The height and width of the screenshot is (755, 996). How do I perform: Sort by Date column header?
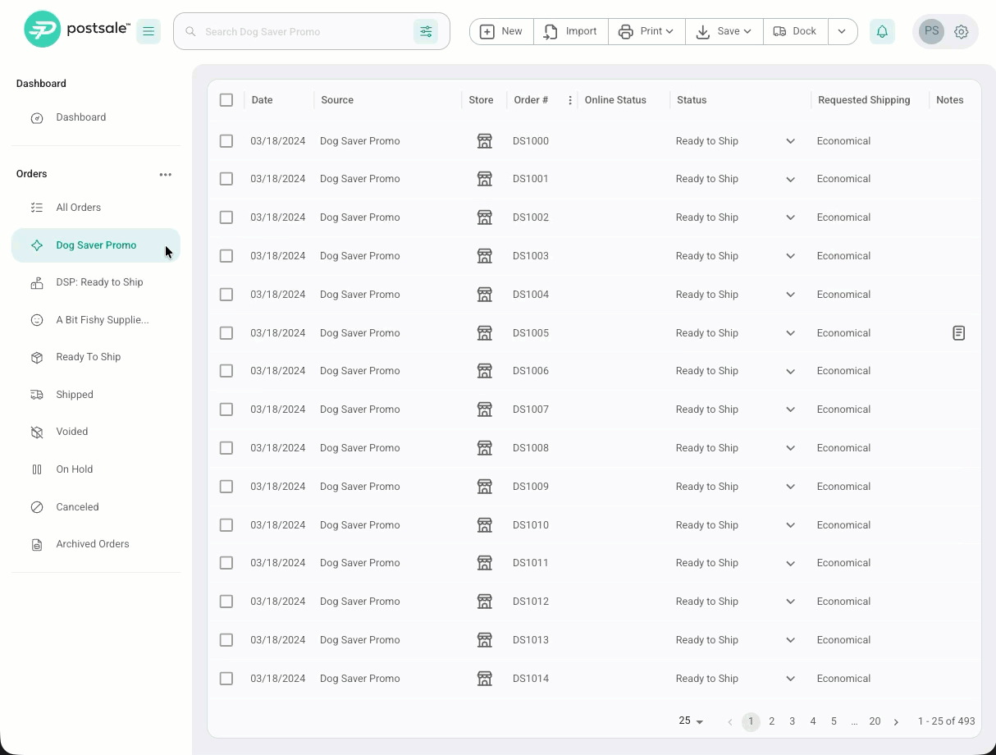pyautogui.click(x=262, y=100)
